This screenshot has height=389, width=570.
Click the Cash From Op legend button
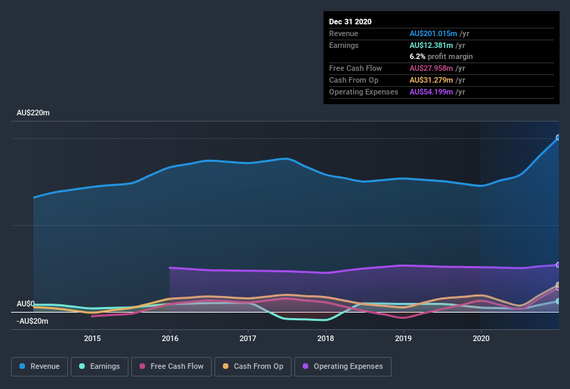[253, 366]
